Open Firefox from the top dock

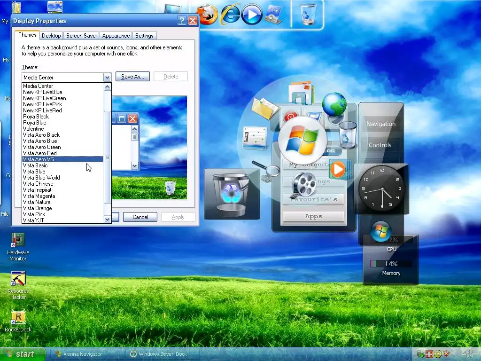[207, 14]
